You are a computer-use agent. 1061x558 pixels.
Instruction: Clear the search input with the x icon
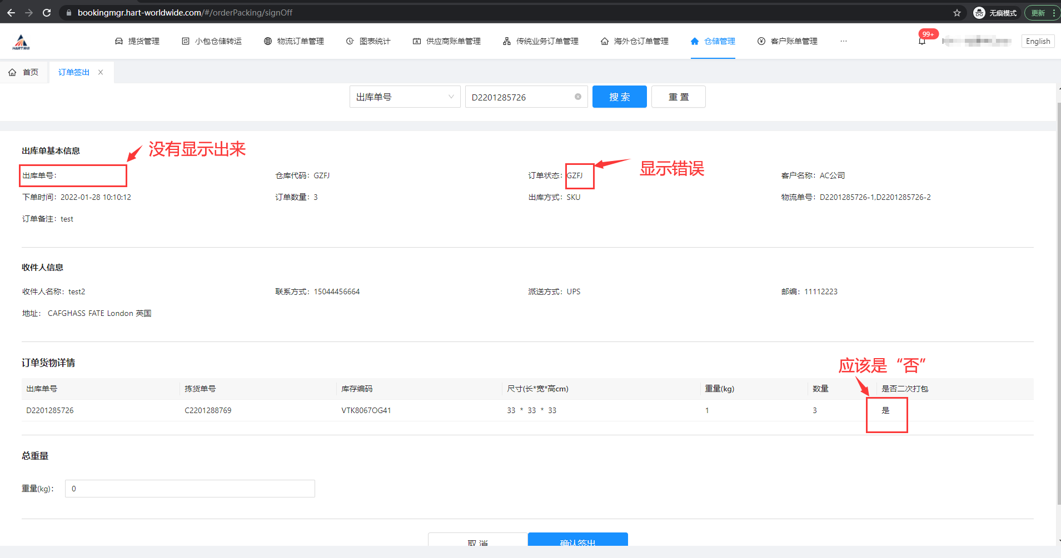click(x=578, y=97)
